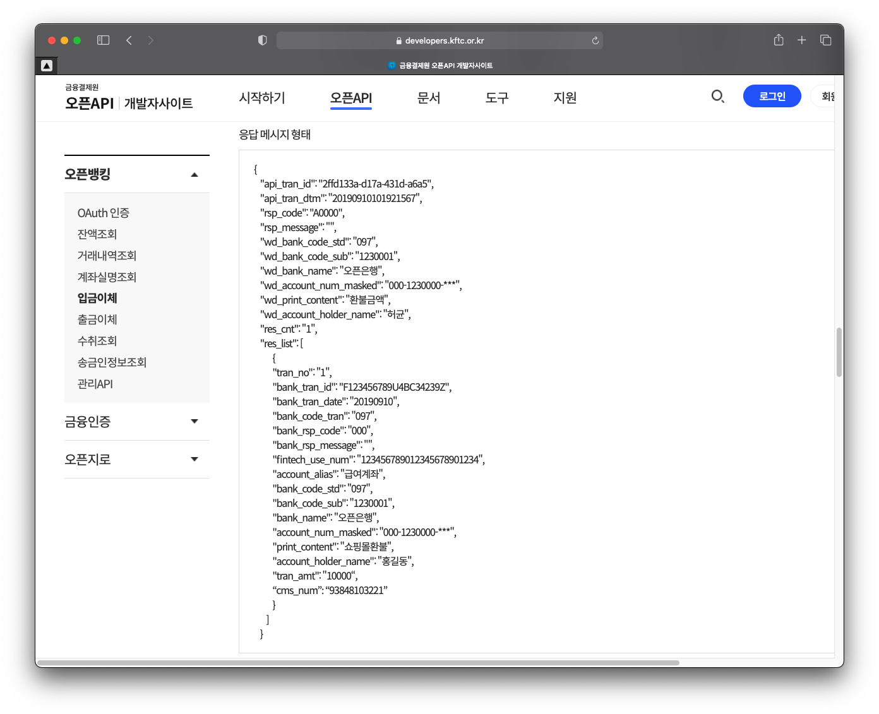
Task: Open 관리API in sidebar
Action: (x=95, y=384)
